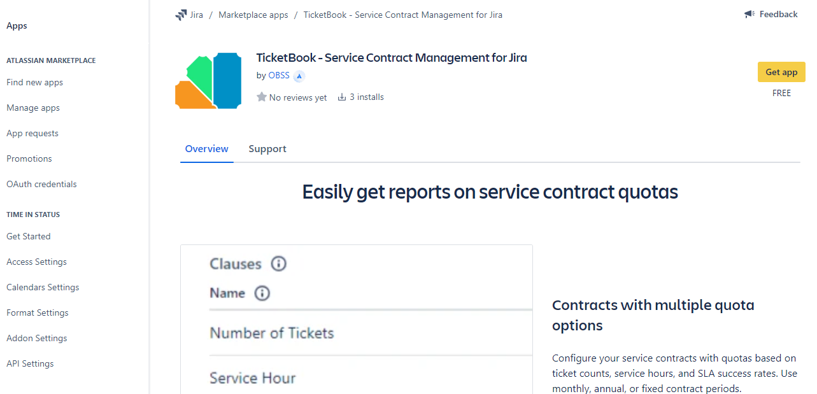Click the Atlassian partner badge beside OBSS
Viewport: 817px width, 394px height.
pos(299,76)
